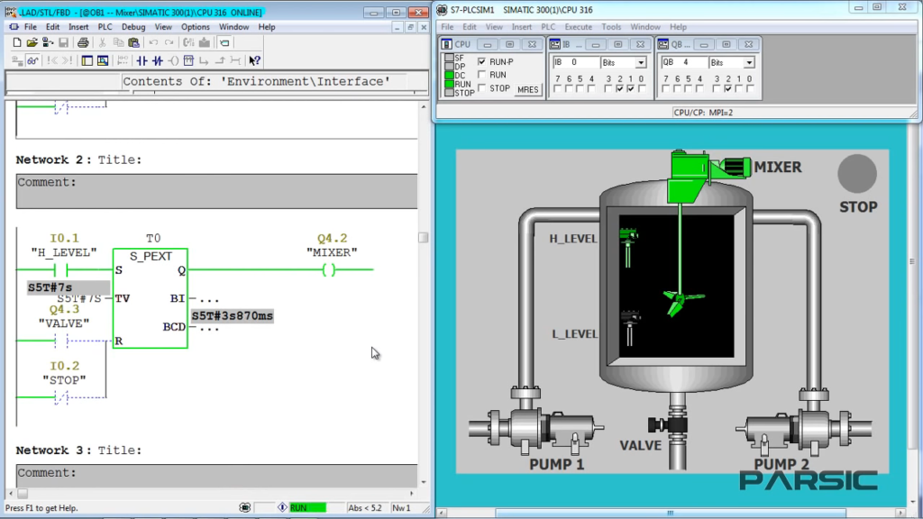Open the Options menu in LAD editor
The height and width of the screenshot is (519, 923).
195,27
